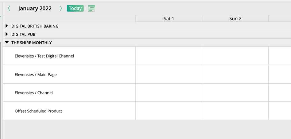The width and height of the screenshot is (291, 139).
Task: Go to the previous month
Action: (9, 9)
